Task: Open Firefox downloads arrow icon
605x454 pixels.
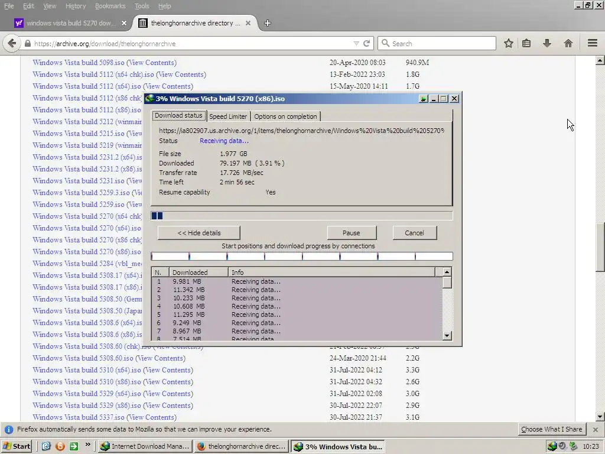Action: click(x=547, y=43)
